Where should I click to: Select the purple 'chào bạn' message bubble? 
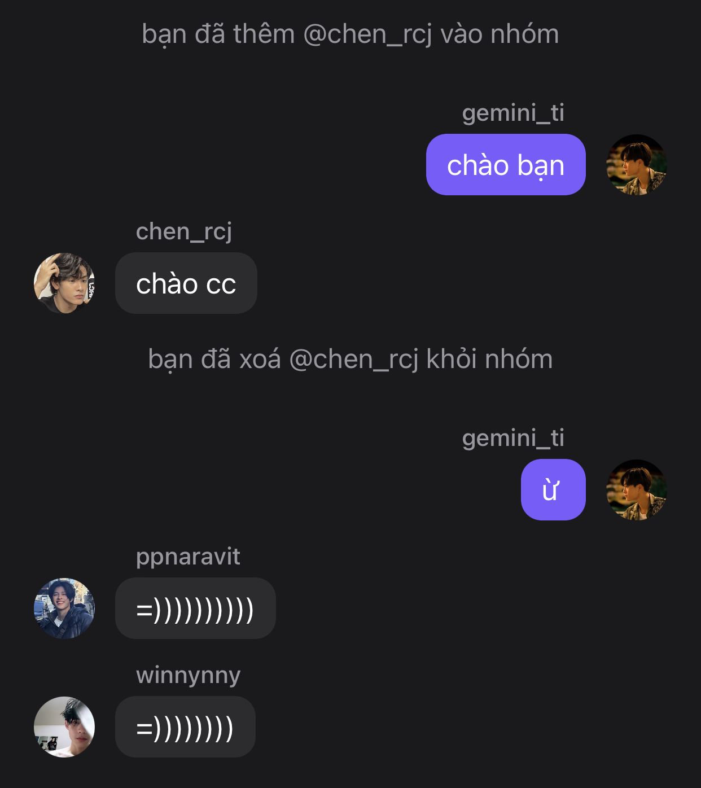coord(506,165)
